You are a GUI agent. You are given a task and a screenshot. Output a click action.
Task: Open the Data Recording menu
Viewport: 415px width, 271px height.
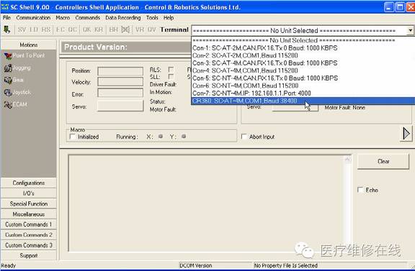123,18
